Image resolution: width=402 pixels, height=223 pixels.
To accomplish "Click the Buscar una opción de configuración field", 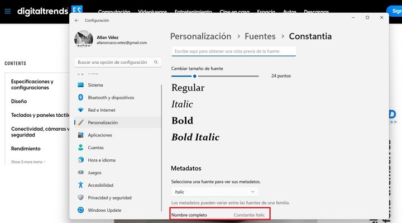I will 118,62.
